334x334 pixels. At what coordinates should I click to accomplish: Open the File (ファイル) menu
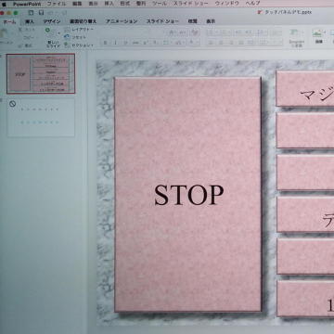coord(57,4)
